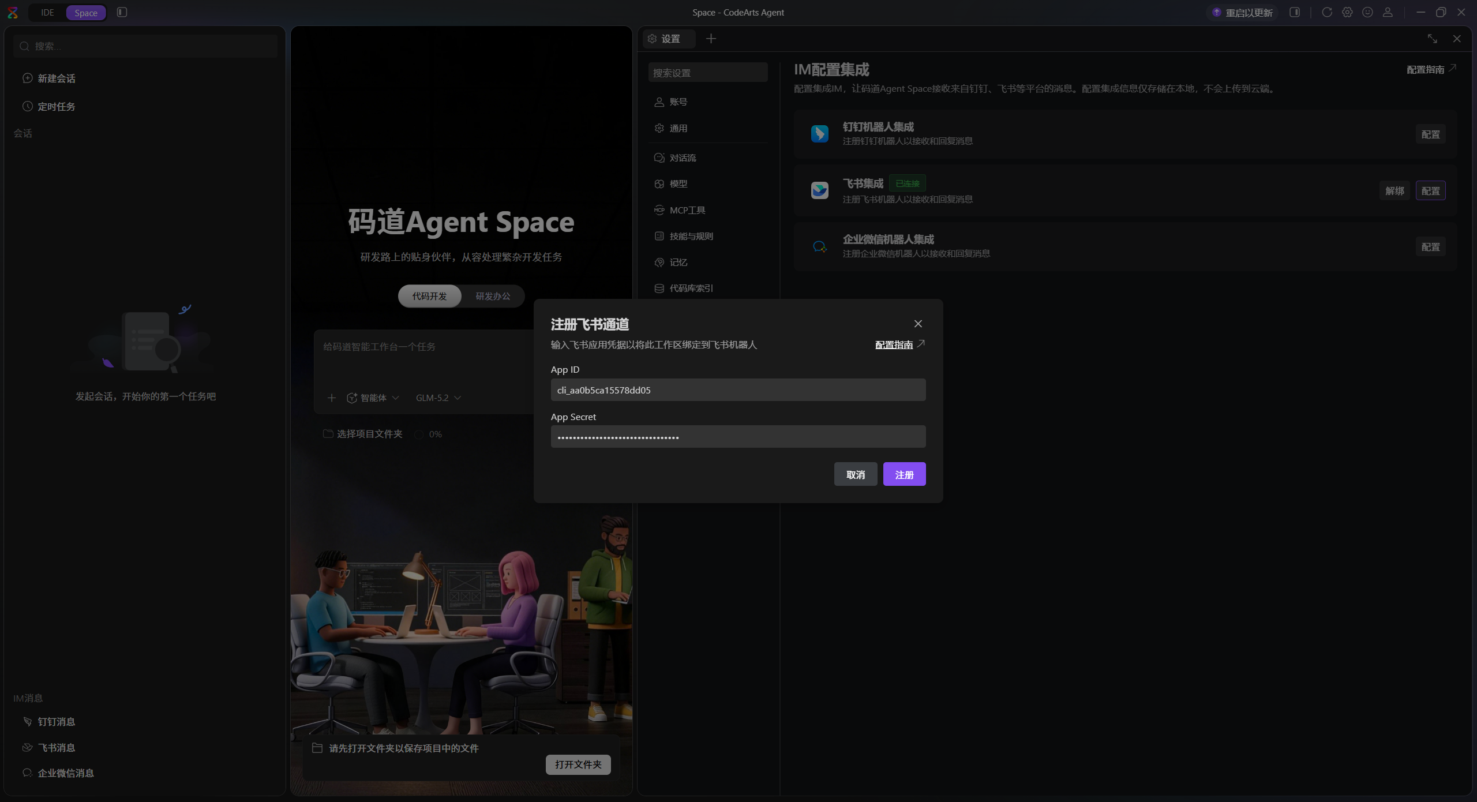Open the 对话流 settings section

pyautogui.click(x=708, y=158)
